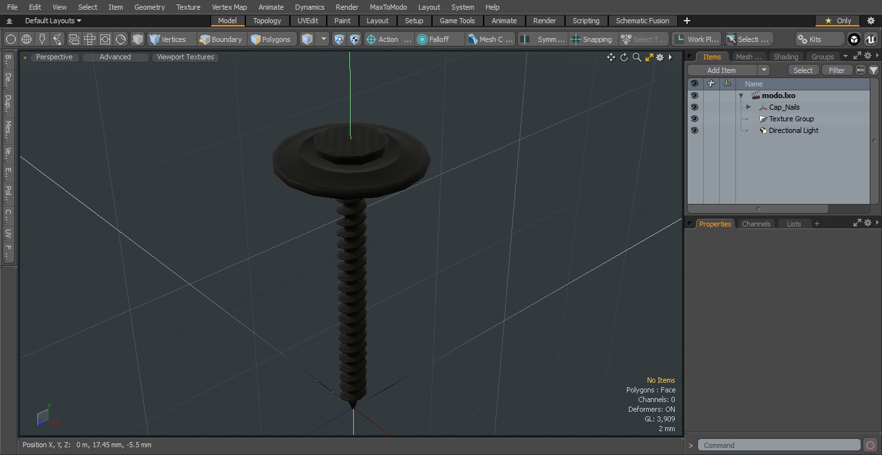882x455 pixels.
Task: Switch to the Schematic Fusion tab
Action: pyautogui.click(x=642, y=21)
